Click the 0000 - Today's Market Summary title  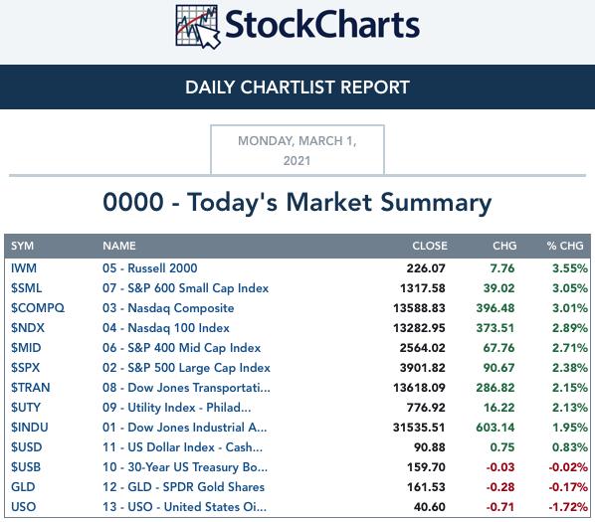(297, 202)
